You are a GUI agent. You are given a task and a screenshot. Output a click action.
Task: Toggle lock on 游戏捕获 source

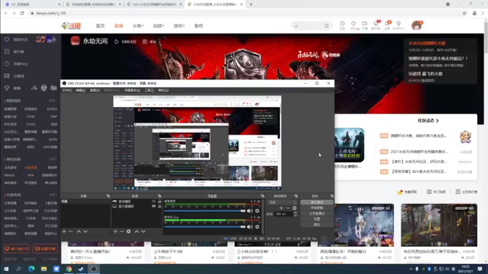click(159, 202)
